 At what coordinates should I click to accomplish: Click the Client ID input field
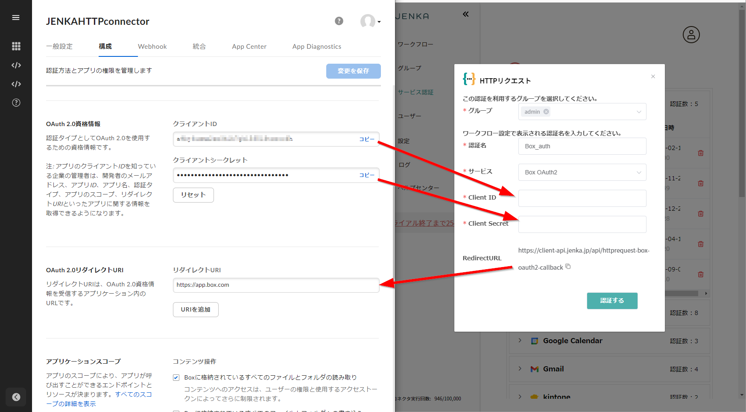[x=582, y=198]
